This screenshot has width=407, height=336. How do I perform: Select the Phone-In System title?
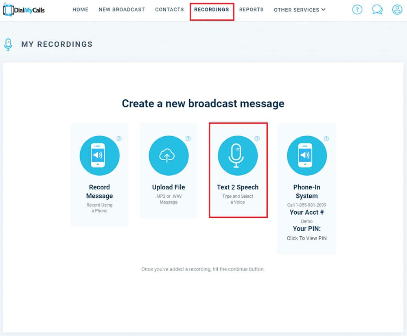point(307,192)
